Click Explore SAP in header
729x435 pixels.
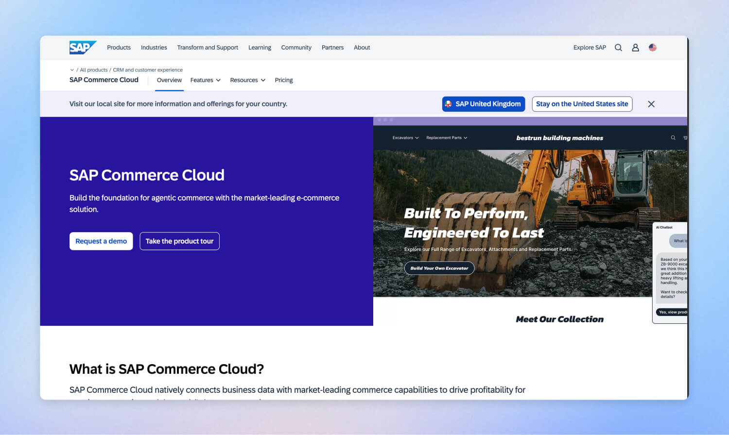click(590, 48)
